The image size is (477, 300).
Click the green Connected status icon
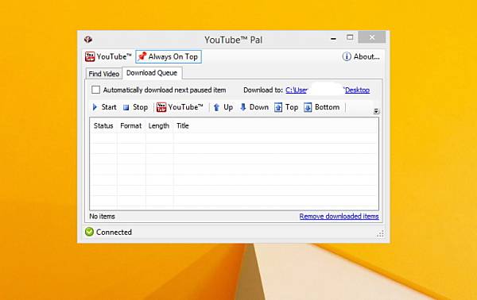[89, 232]
